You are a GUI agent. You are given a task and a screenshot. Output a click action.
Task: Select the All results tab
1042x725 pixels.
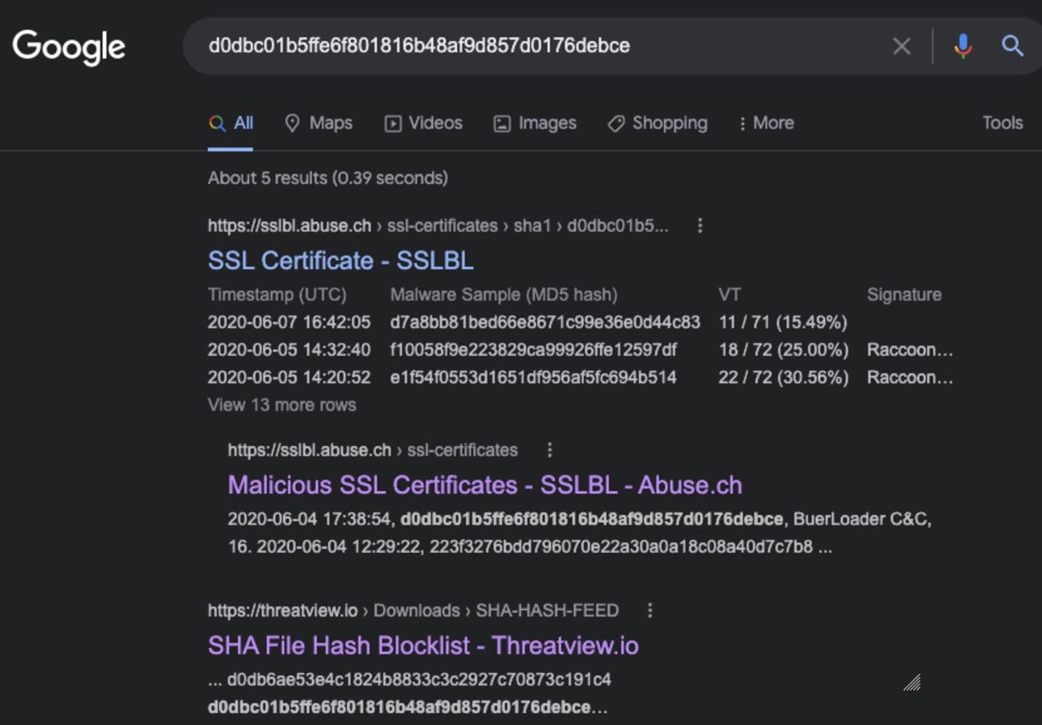click(232, 123)
